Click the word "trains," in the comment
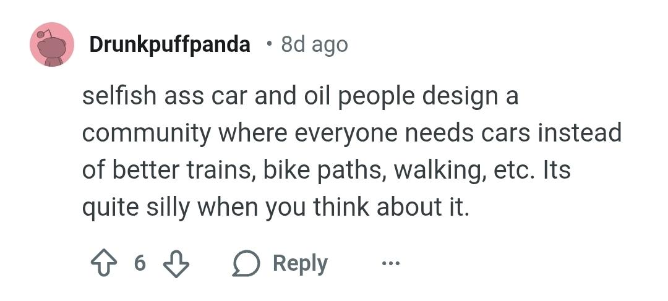Screen dimensions: 668x301 pyautogui.click(x=222, y=169)
